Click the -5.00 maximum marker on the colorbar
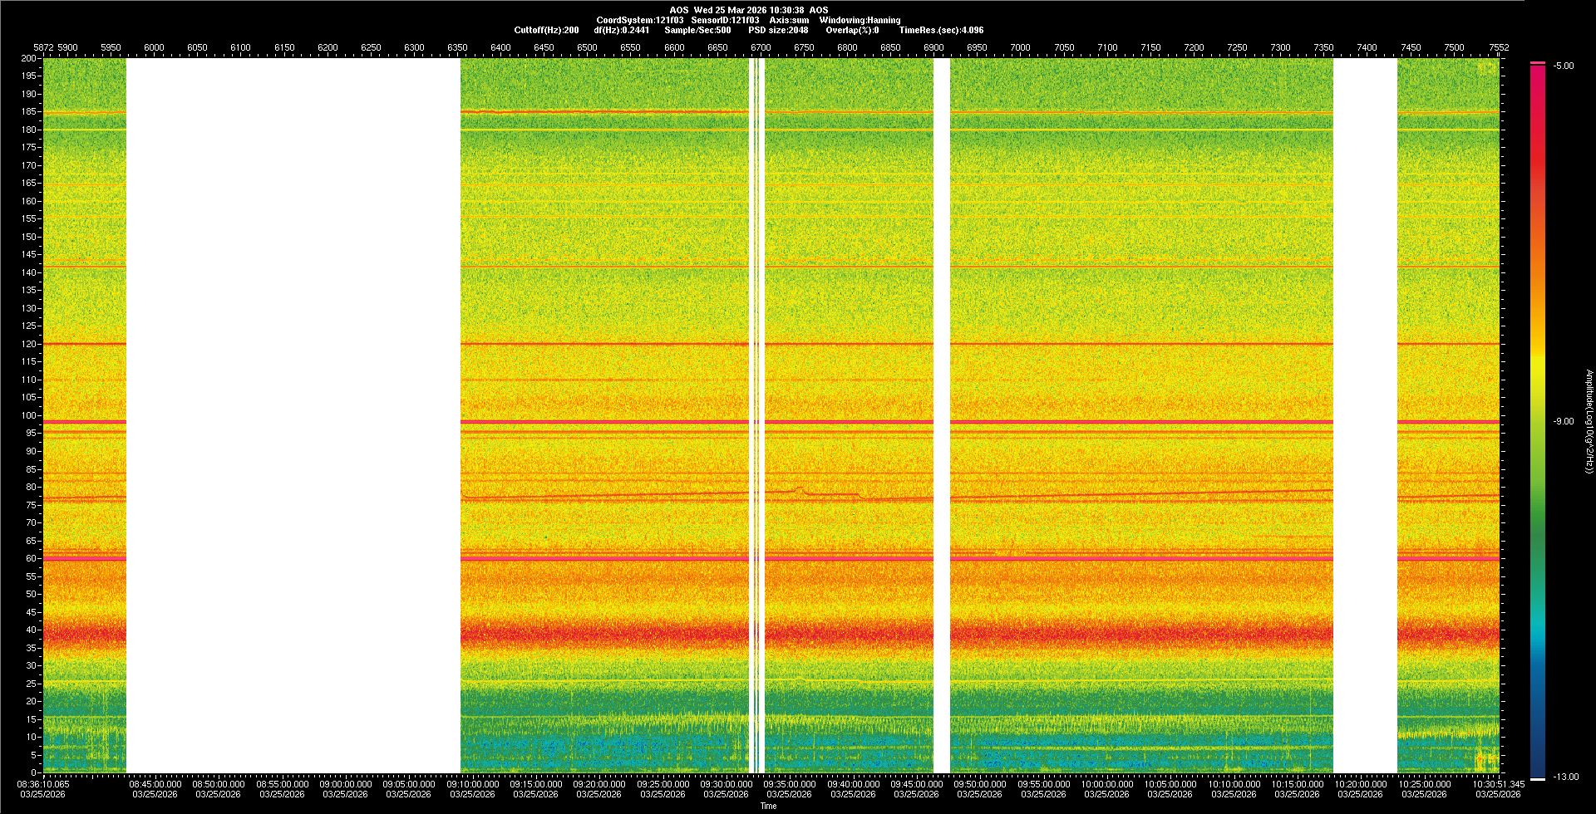Viewport: 1596px width, 814px height. click(x=1564, y=66)
